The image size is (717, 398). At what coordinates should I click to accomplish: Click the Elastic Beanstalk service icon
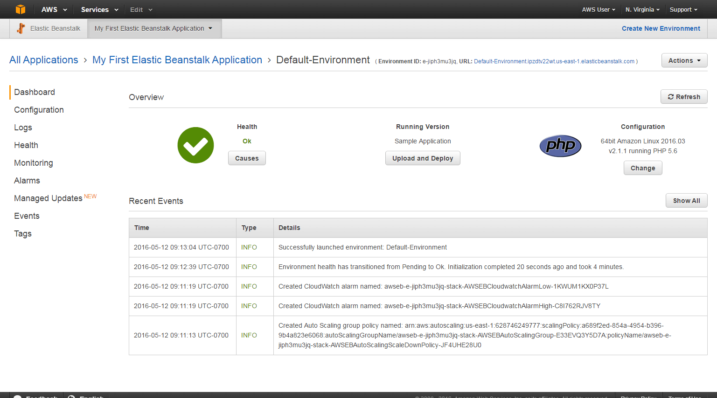coord(21,28)
